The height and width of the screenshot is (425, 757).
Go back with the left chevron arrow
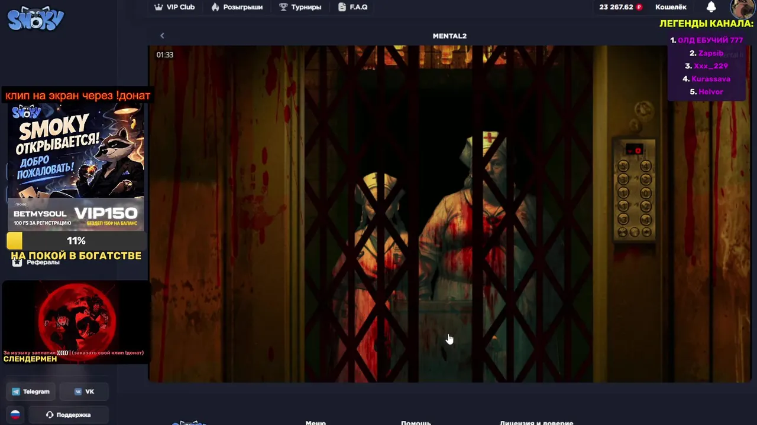pyautogui.click(x=162, y=36)
